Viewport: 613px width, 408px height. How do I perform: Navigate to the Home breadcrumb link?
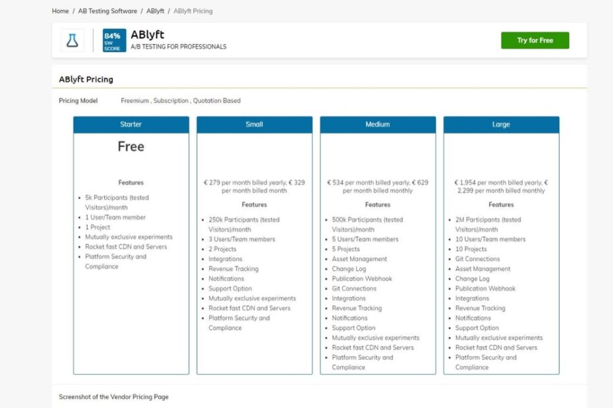[60, 11]
